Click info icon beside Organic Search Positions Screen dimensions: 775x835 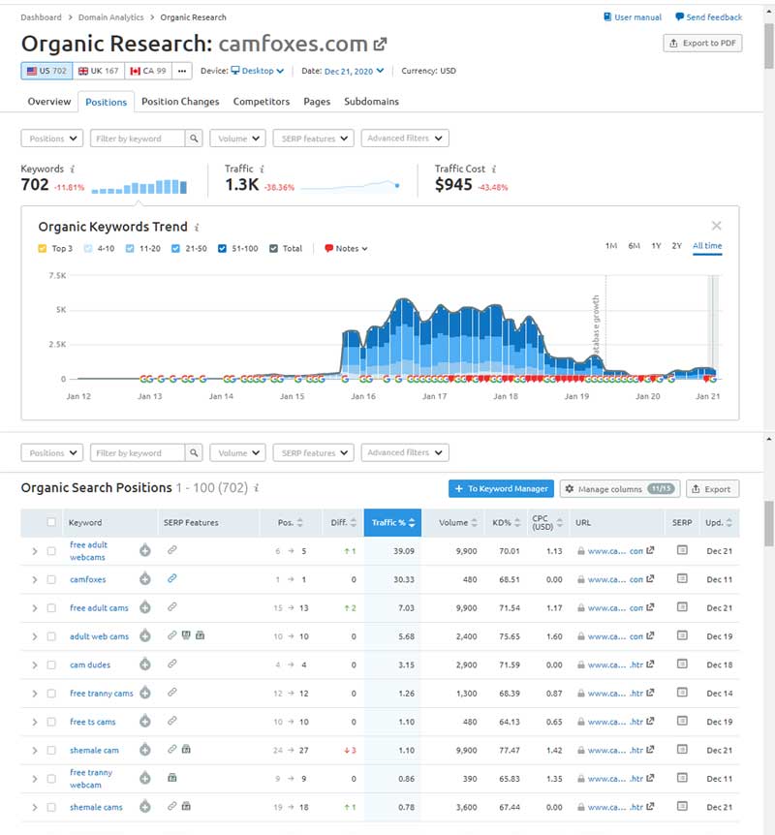click(256, 488)
